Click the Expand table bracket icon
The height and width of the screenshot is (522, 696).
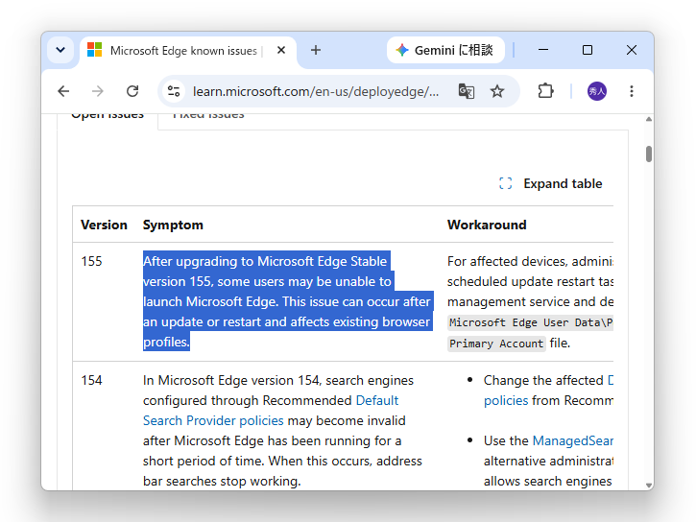point(506,183)
